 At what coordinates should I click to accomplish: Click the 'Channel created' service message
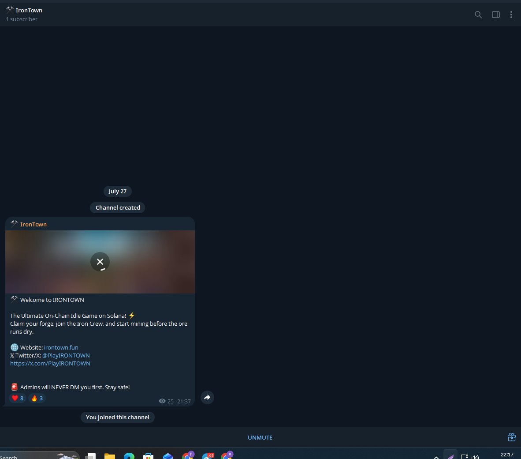click(x=118, y=207)
